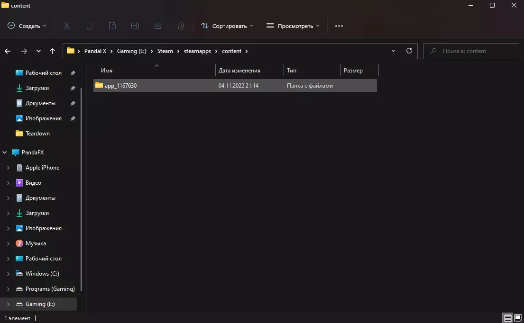
Task: Click the Rename icon in toolbar
Action: (135, 26)
